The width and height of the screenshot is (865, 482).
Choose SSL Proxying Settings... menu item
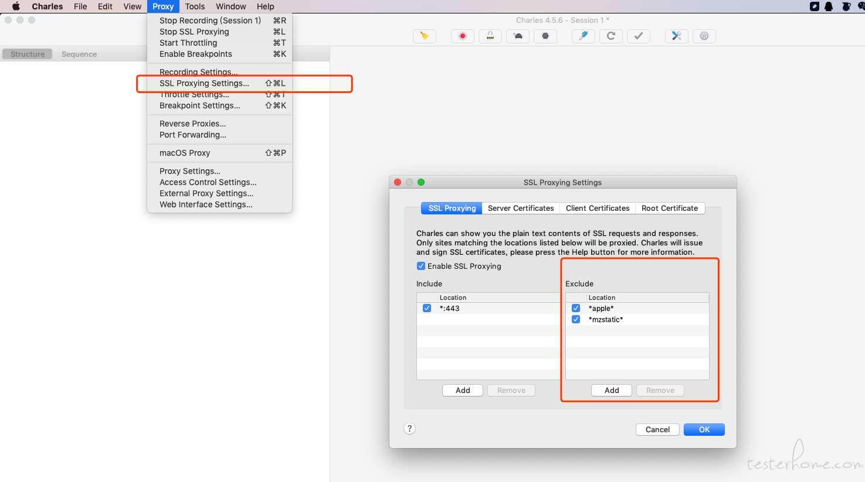click(x=219, y=83)
